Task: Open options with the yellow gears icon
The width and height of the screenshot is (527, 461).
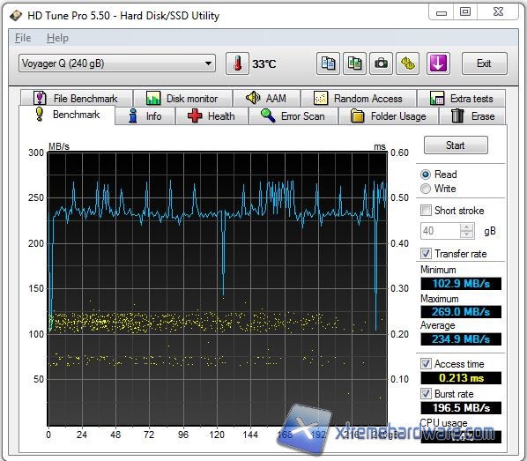Action: tap(408, 63)
